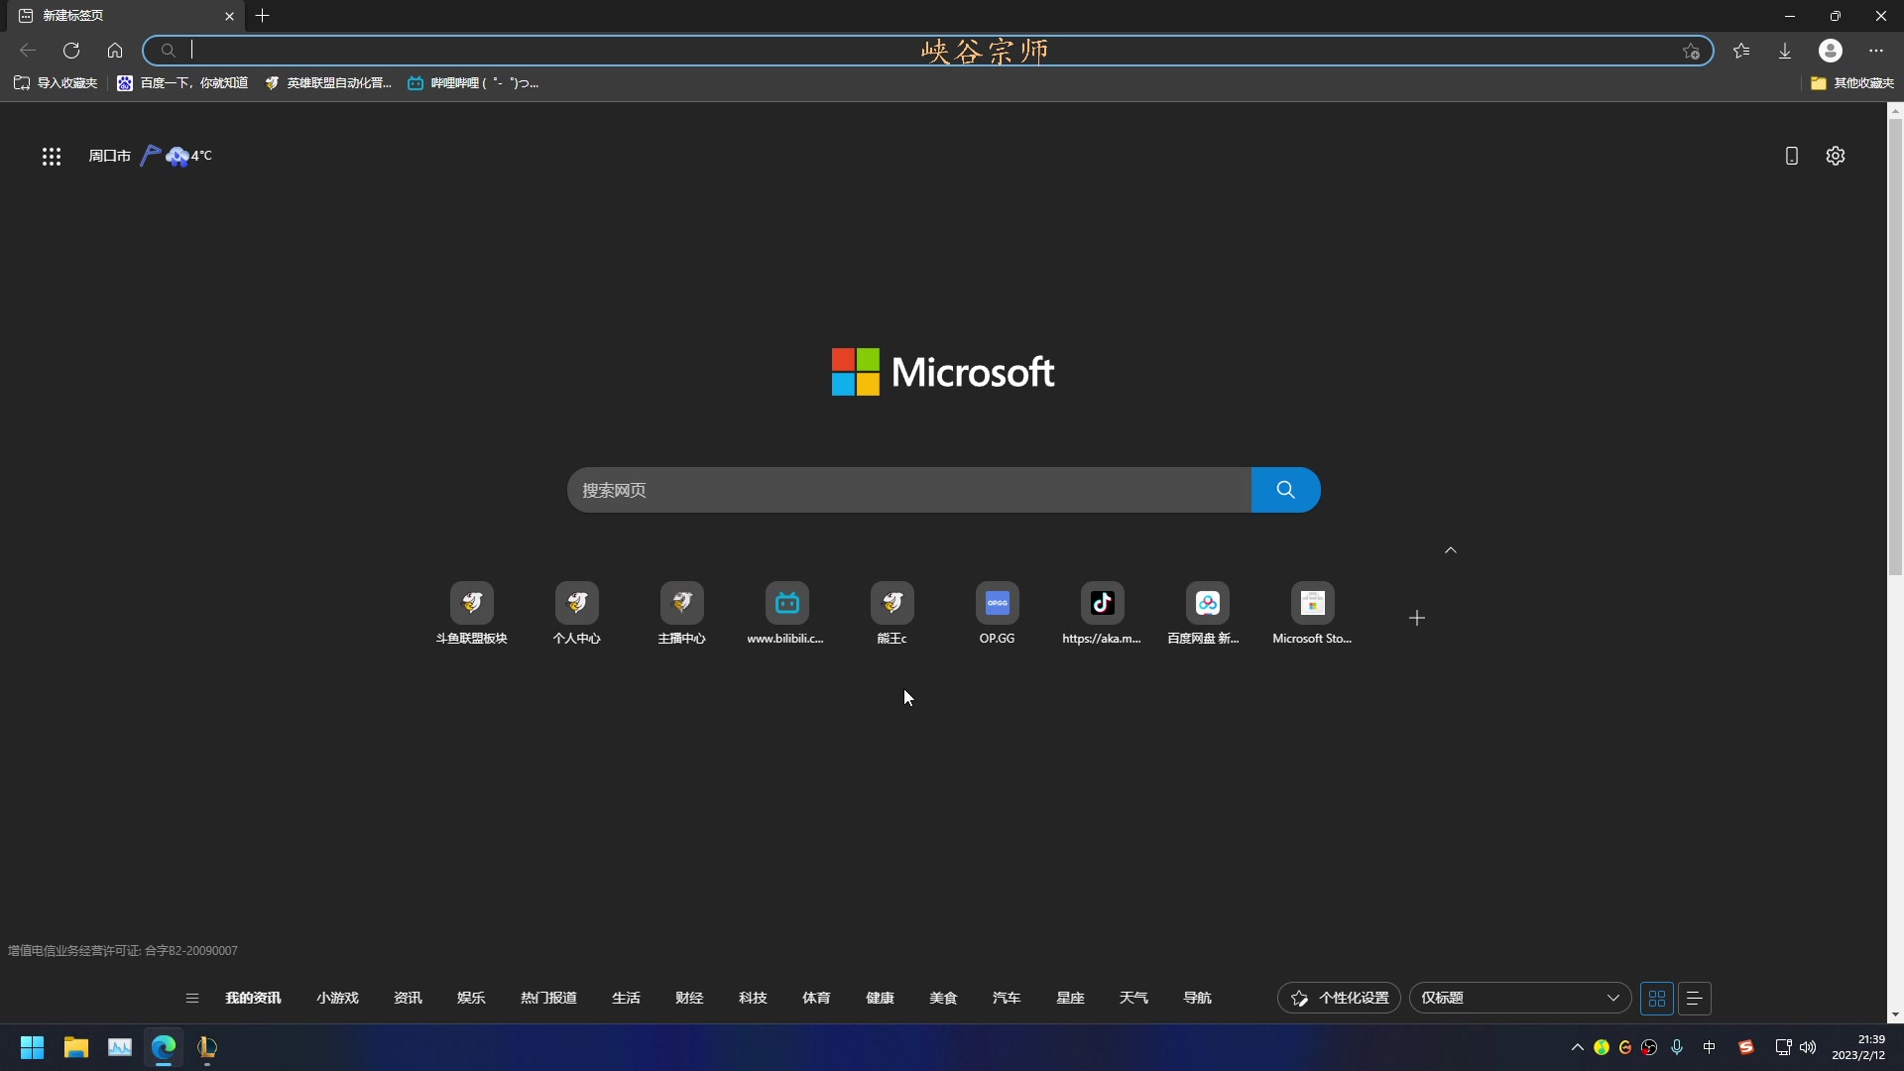The width and height of the screenshot is (1904, 1071).
Task: Open the Microsoft Store quick link
Action: pos(1312,603)
